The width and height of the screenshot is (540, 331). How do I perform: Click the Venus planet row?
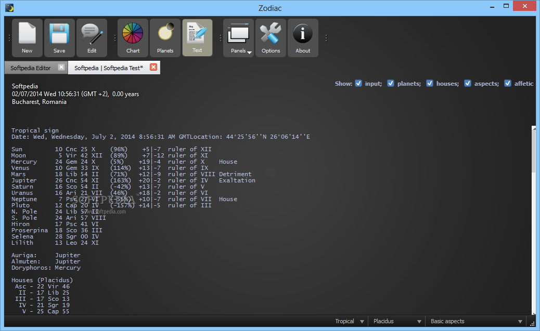pyautogui.click(x=110, y=168)
